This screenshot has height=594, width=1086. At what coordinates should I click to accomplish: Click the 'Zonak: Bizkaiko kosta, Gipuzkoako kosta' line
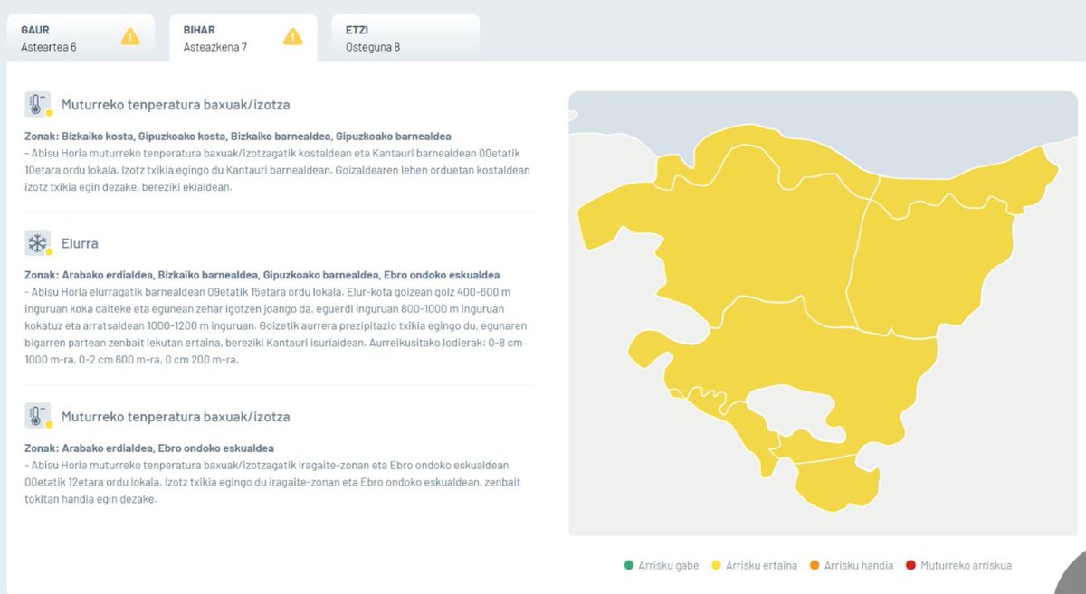click(x=238, y=137)
